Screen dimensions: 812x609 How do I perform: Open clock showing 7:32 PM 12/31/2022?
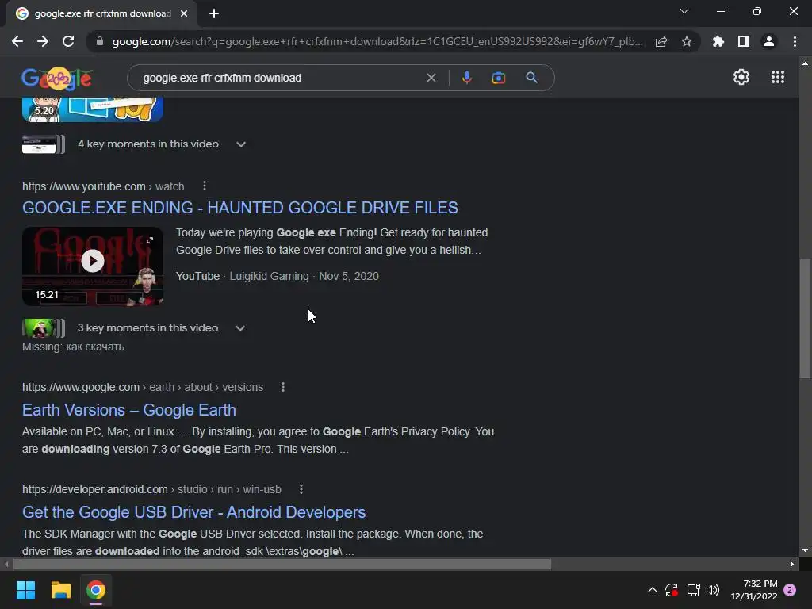(x=754, y=590)
